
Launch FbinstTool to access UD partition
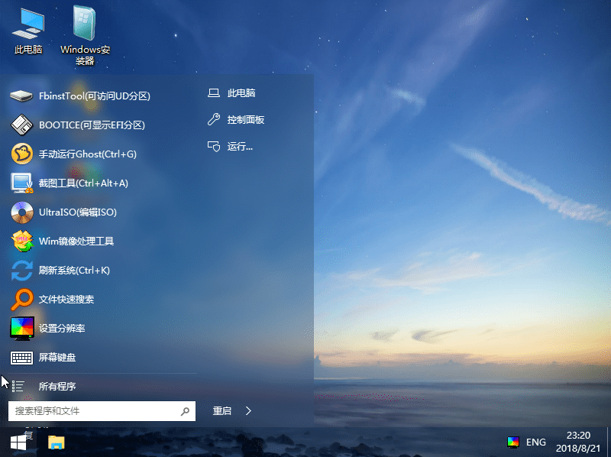92,96
